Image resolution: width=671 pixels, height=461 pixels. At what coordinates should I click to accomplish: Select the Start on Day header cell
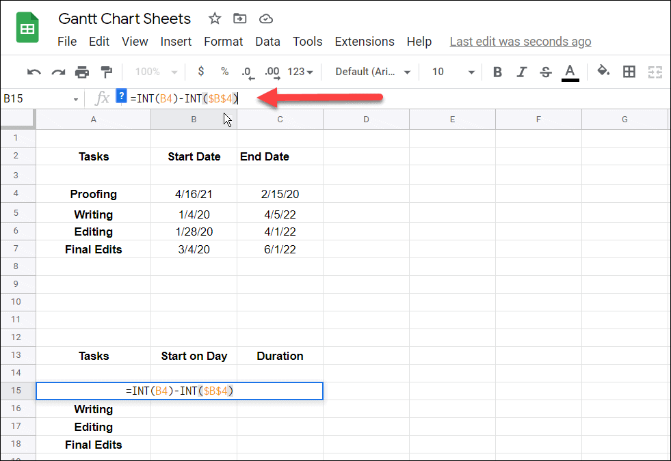tap(194, 356)
